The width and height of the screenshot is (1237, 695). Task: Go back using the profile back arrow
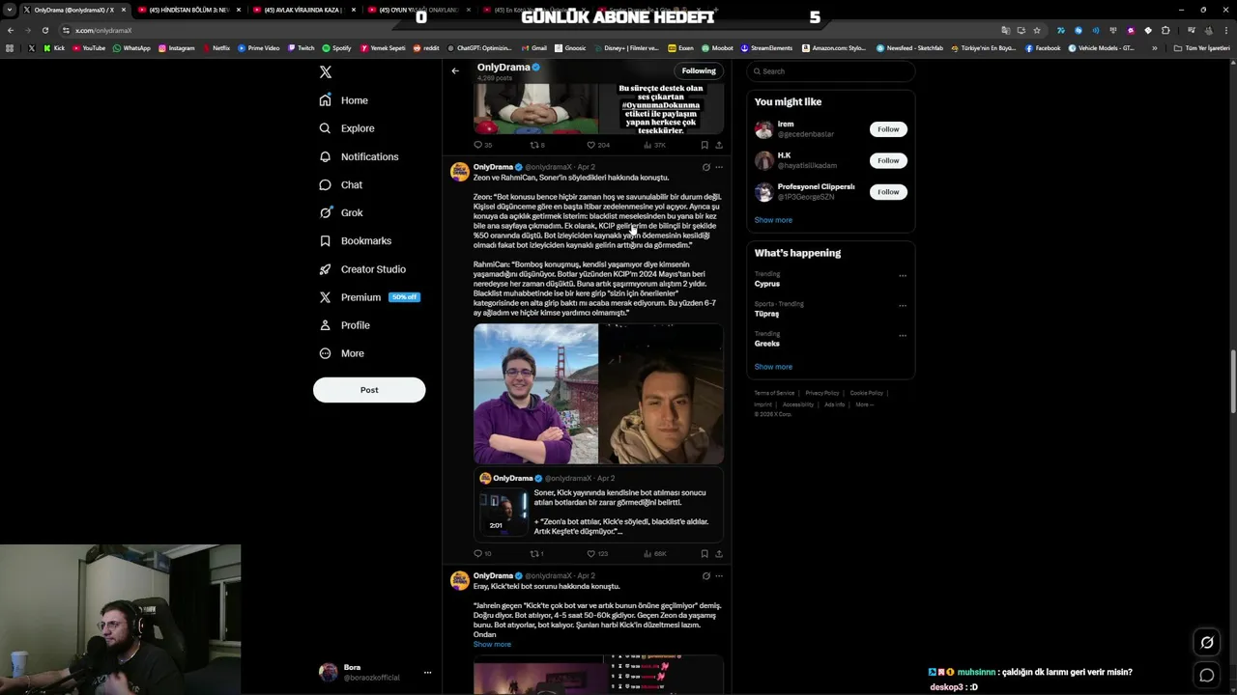click(x=455, y=70)
